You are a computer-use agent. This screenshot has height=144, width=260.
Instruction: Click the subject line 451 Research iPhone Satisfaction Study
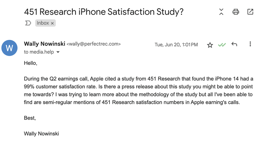104,12
